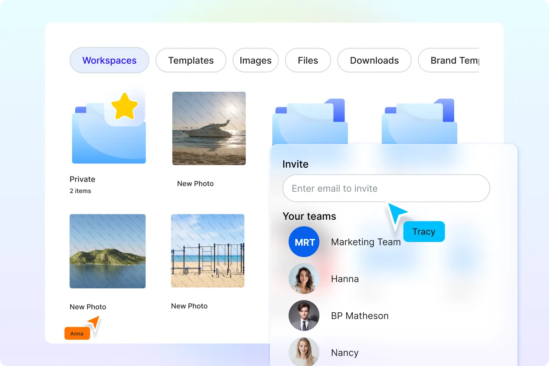Click Tracy's blue cursor name tag
Screen dimensions: 549x366
tap(424, 231)
